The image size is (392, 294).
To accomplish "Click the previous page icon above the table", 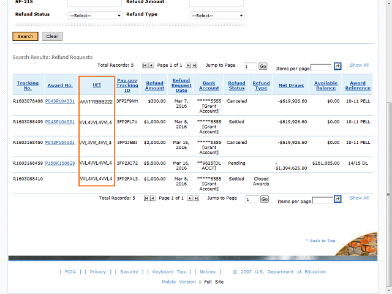I will [151, 65].
